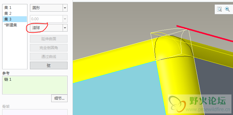This screenshot has width=233, height=115.
Task: Open the 细节... details button
Action: click(60, 98)
